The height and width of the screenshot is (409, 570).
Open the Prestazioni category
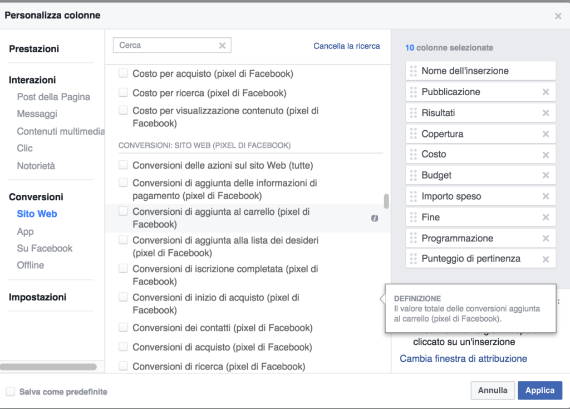point(34,49)
